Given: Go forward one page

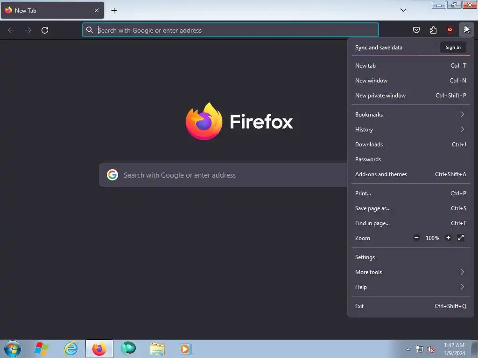Looking at the screenshot, I should click(x=28, y=30).
